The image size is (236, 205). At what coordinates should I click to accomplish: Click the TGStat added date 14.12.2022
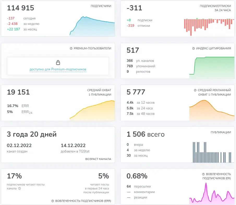tap(73, 146)
